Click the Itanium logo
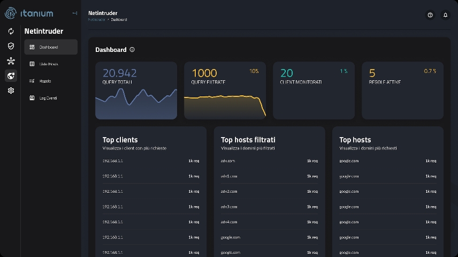This screenshot has height=257, width=458. 29,13
